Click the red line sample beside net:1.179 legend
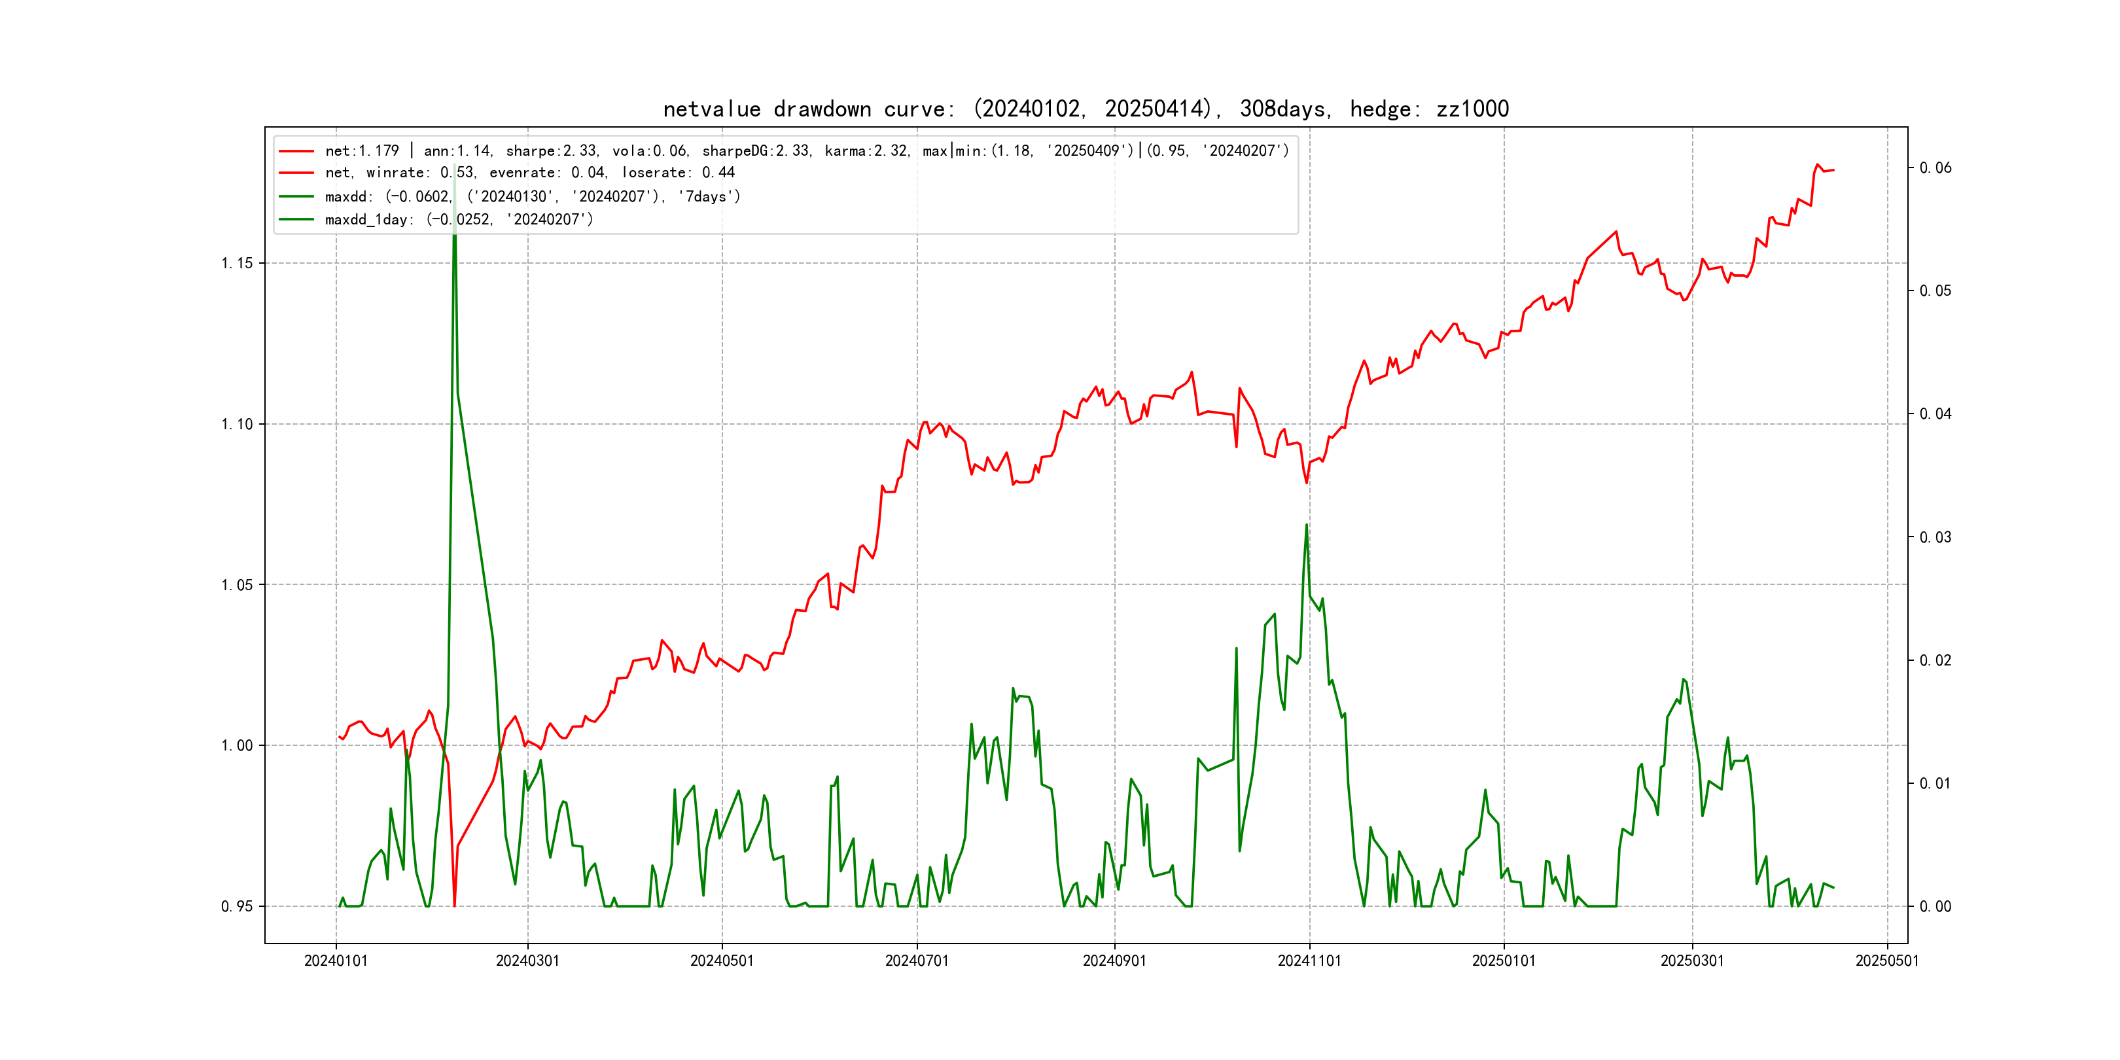This screenshot has width=2120, height=1060. 296,151
